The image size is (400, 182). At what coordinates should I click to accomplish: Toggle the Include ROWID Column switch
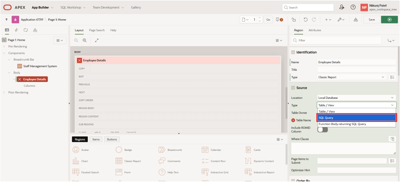point(322,130)
